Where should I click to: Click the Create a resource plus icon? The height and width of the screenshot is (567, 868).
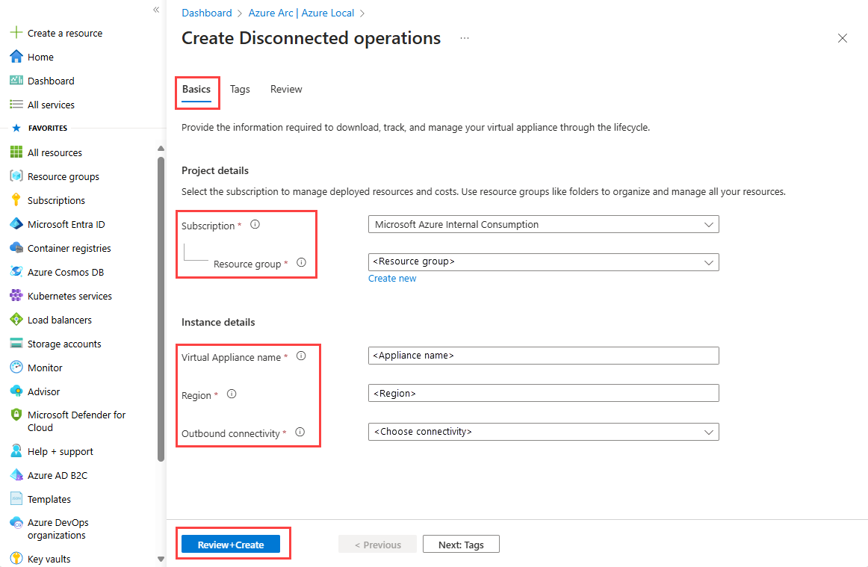point(16,33)
